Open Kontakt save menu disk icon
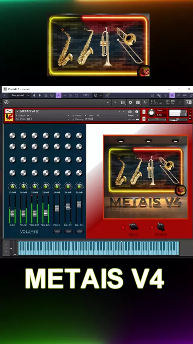This screenshot has width=193, height=344. [123, 102]
